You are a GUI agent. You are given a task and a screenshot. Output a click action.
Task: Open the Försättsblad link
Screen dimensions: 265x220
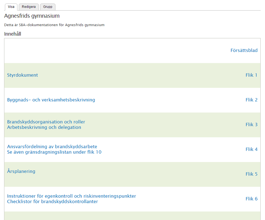[244, 50]
